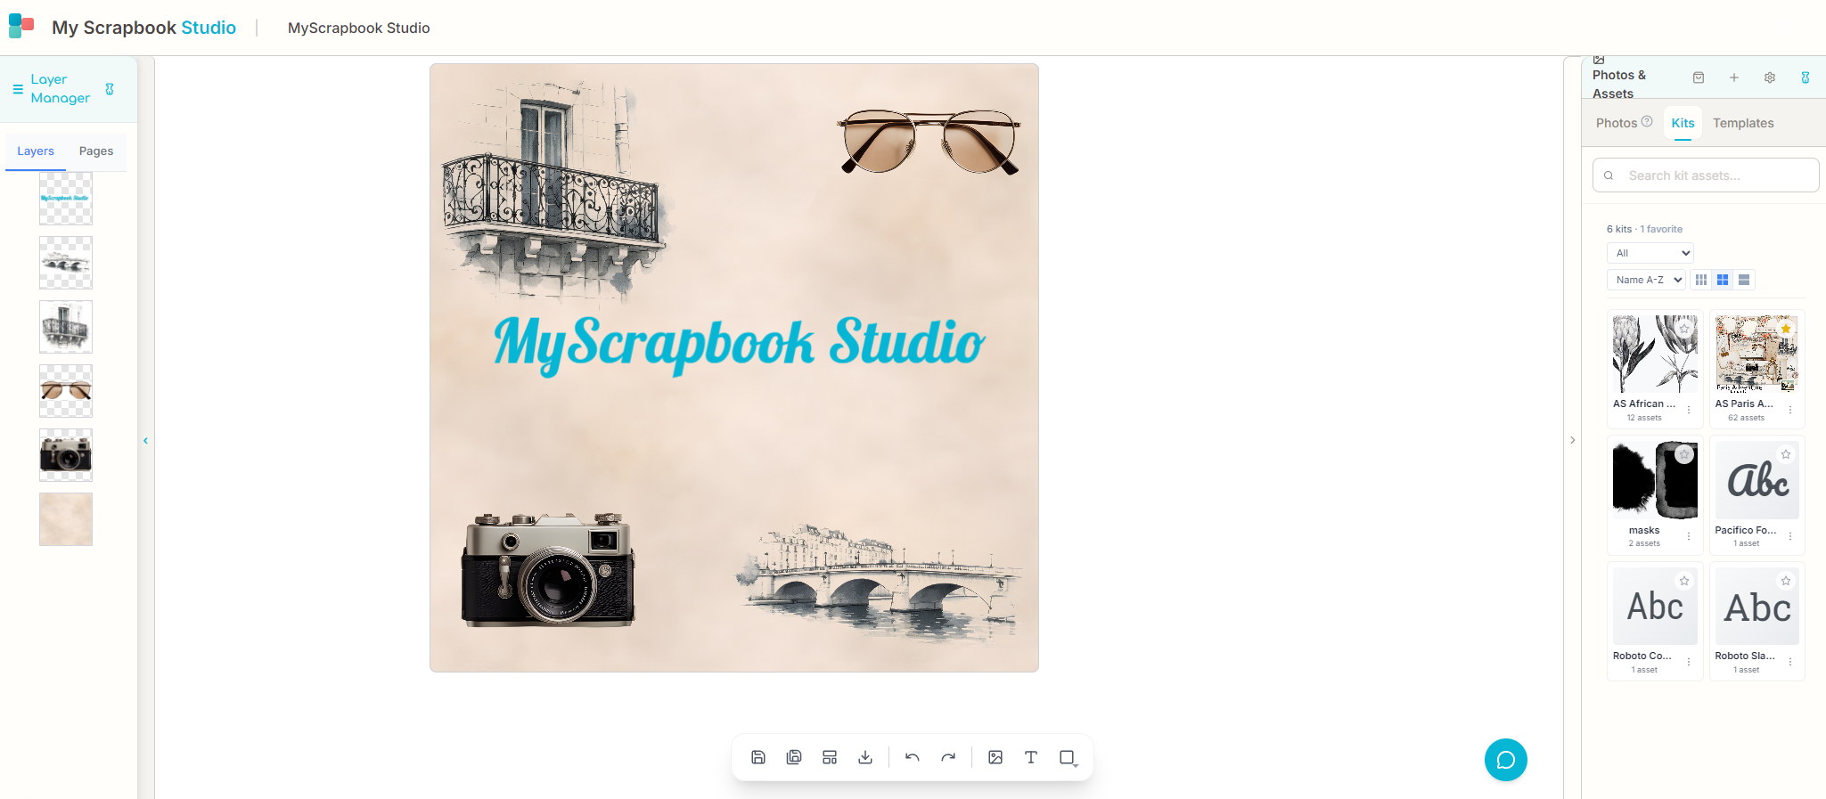Favorite the masks kit star

1684,454
